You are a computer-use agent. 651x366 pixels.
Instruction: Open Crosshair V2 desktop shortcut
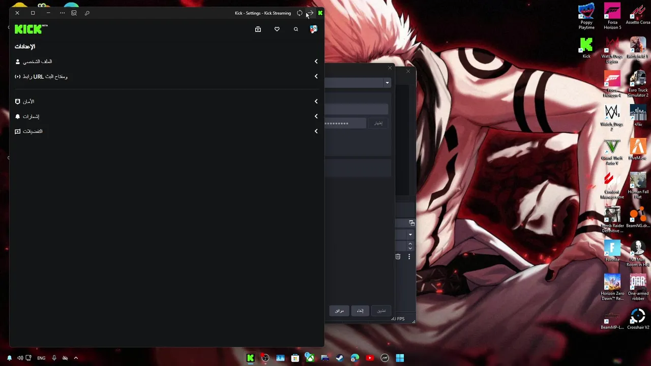(x=638, y=319)
